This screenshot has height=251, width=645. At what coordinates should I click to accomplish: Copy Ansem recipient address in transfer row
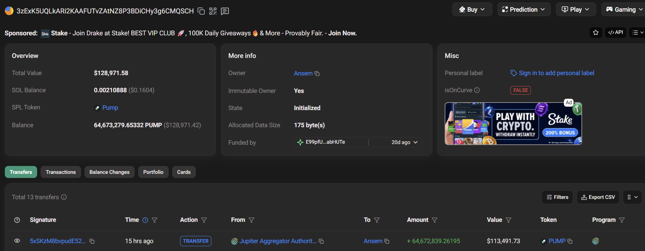pyautogui.click(x=387, y=241)
